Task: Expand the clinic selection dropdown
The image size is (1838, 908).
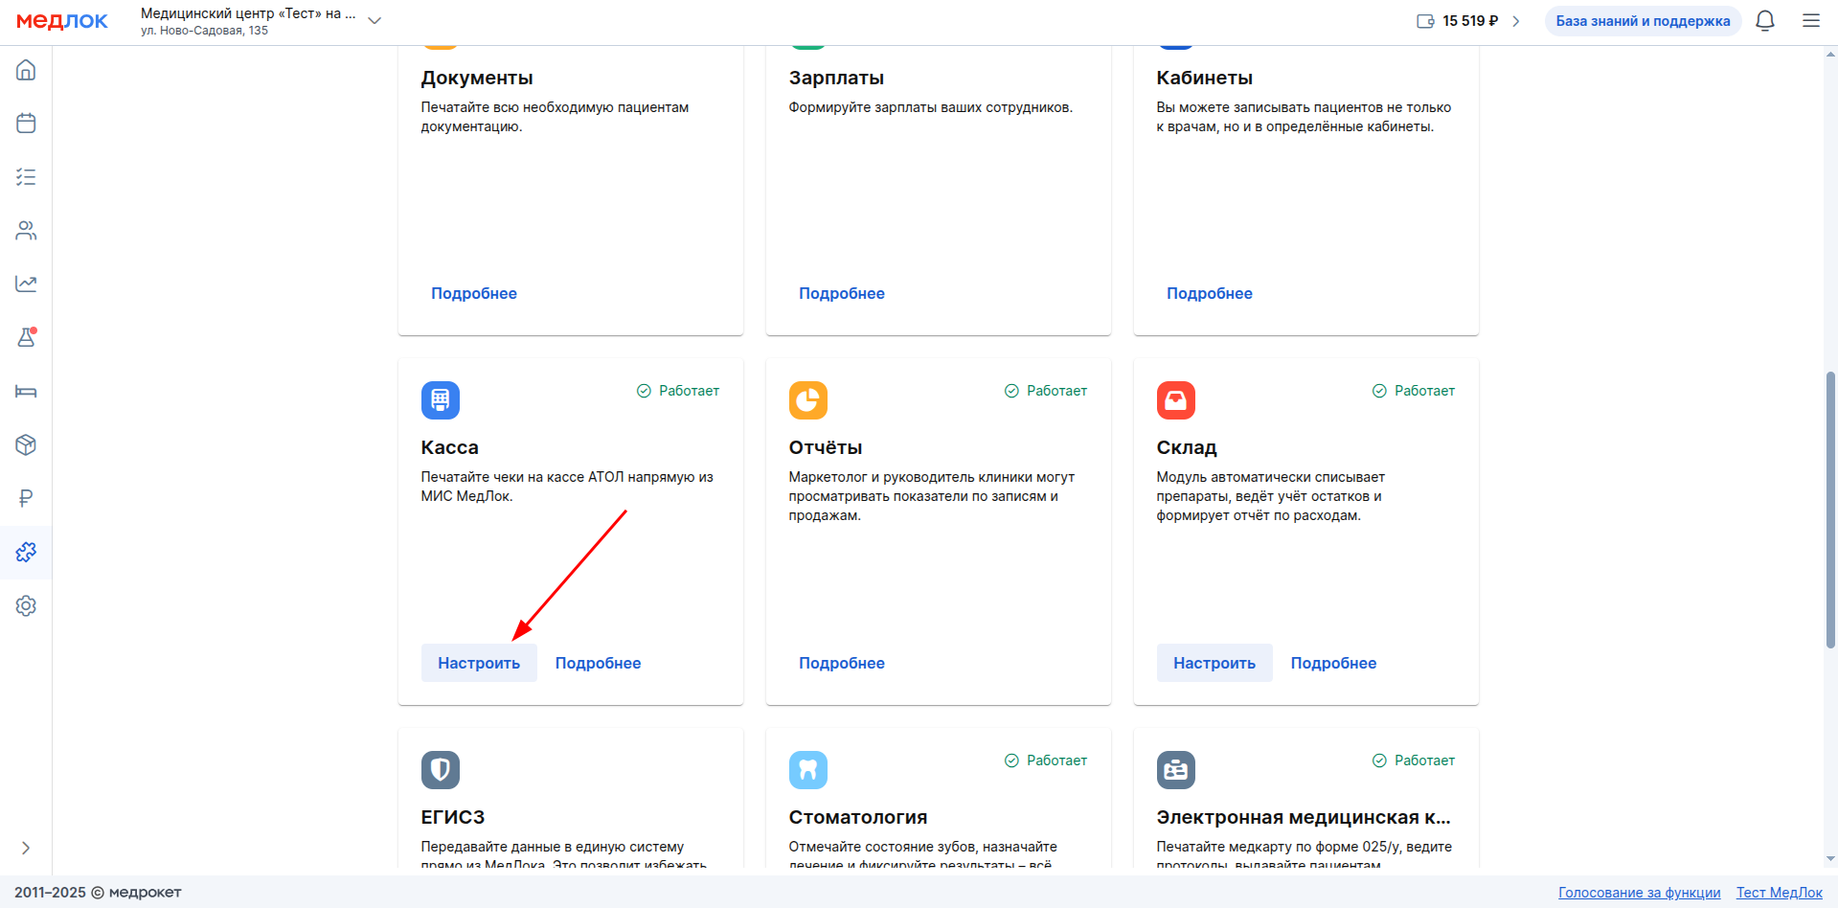Action: pos(374,21)
